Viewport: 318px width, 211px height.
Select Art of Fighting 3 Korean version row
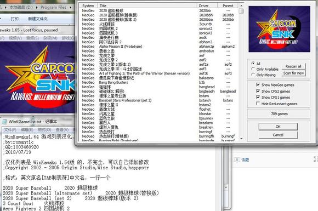tap(158, 73)
